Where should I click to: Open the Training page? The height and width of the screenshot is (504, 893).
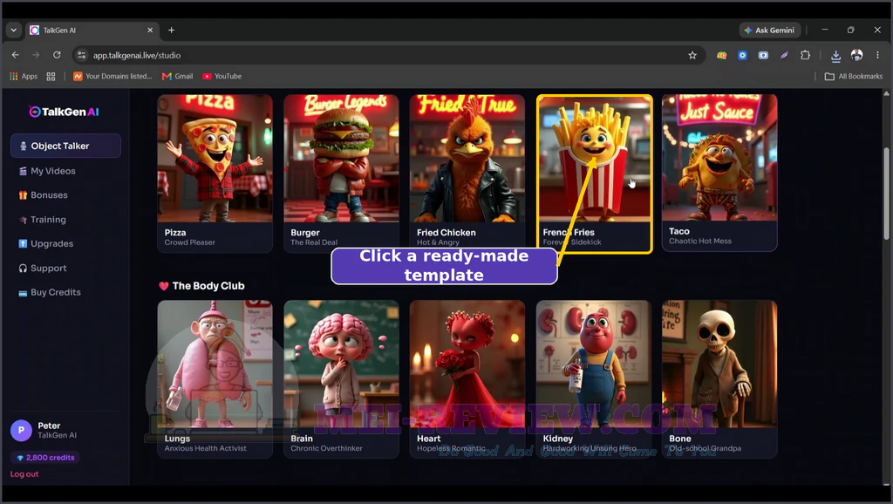(48, 219)
